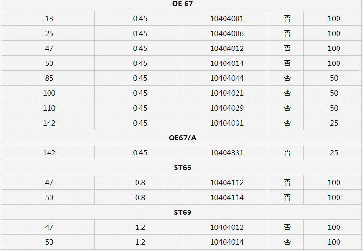The width and height of the screenshot is (363, 251).
Task: Select the 0.8 pore size for 10404112
Action: [140, 182]
